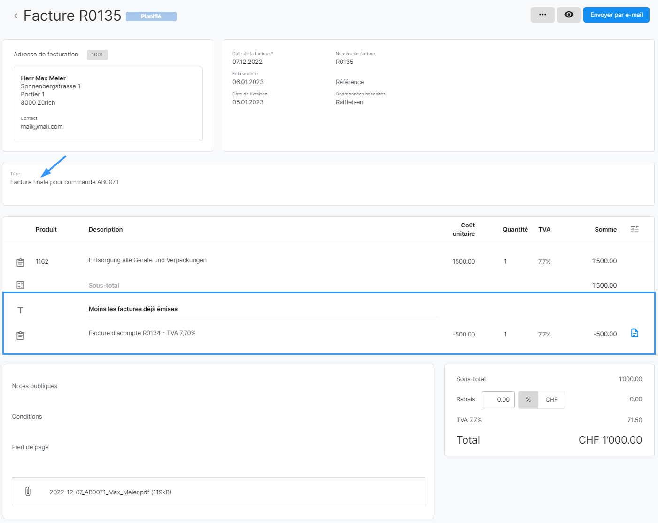This screenshot has height=523, width=658.
Task: Open linked document icon for R0134
Action: [635, 333]
